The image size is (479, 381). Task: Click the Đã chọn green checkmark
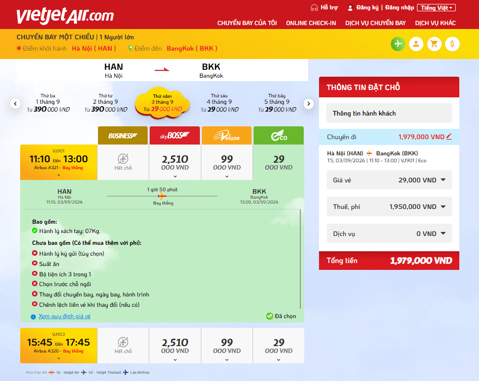click(269, 316)
